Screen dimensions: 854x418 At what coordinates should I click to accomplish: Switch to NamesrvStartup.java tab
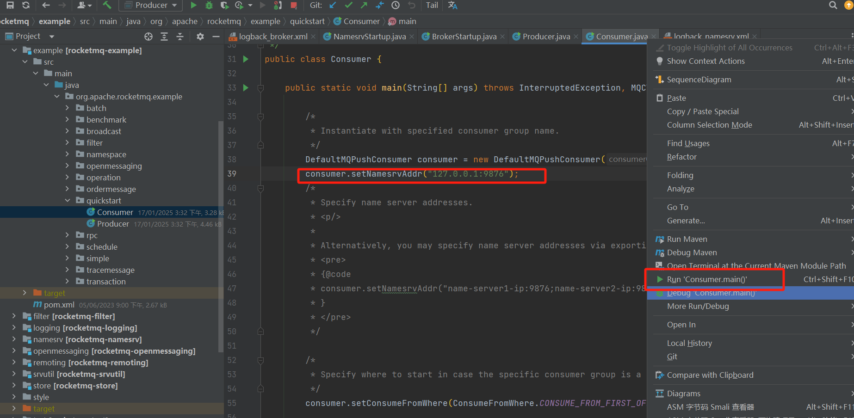pos(369,37)
